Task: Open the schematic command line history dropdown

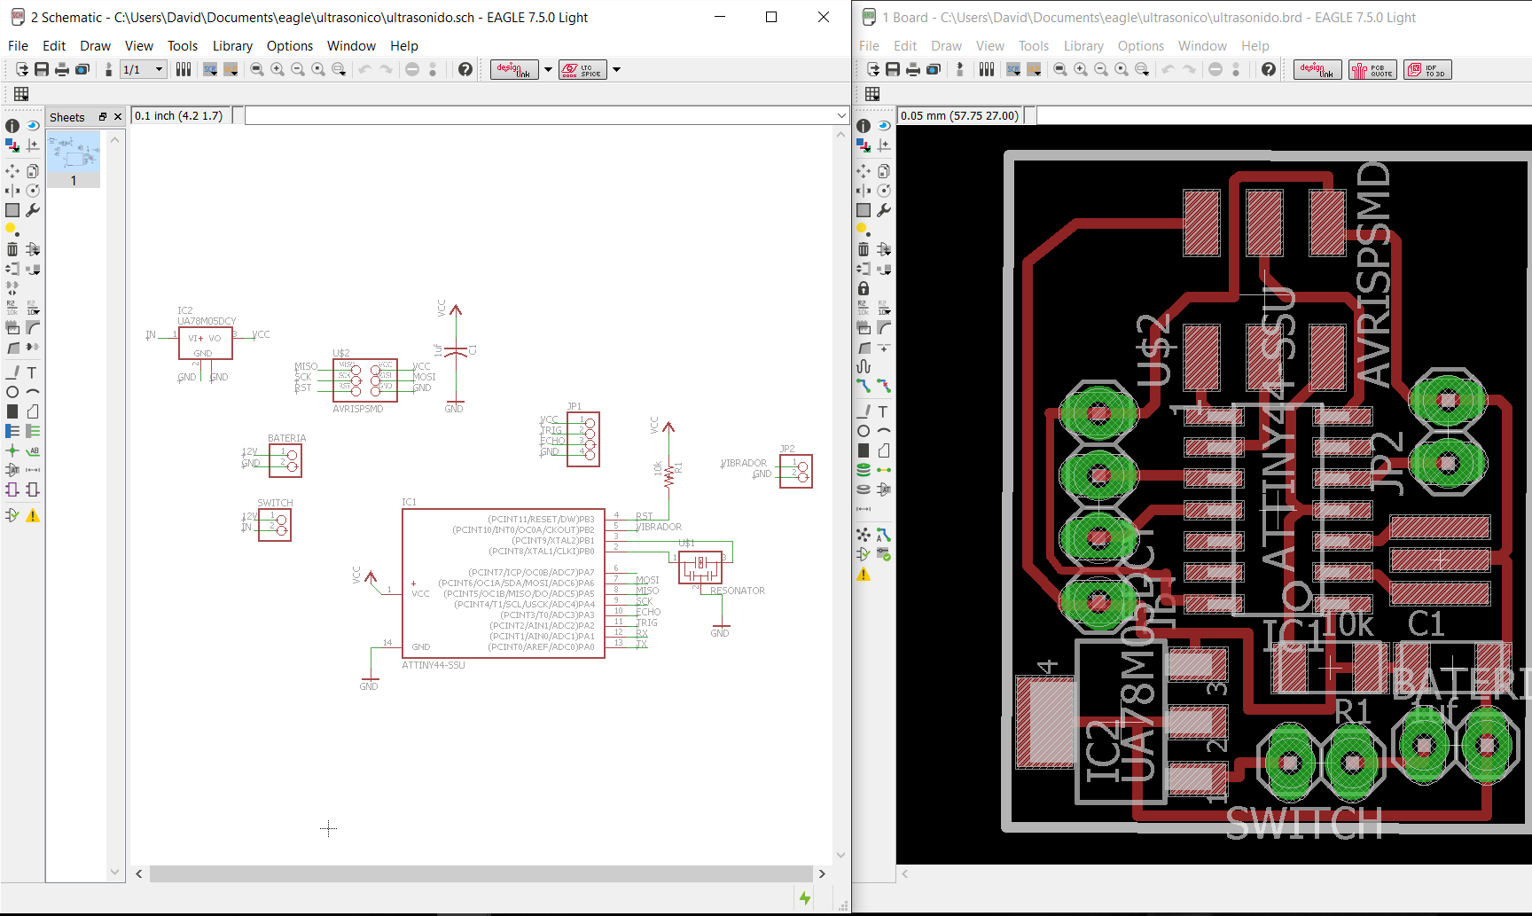Action: pos(841,116)
